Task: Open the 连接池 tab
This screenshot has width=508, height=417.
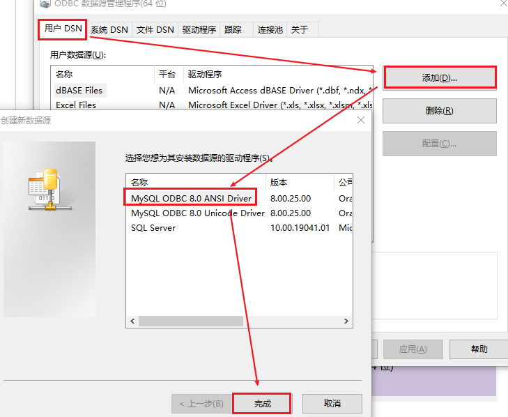Action: tap(270, 30)
